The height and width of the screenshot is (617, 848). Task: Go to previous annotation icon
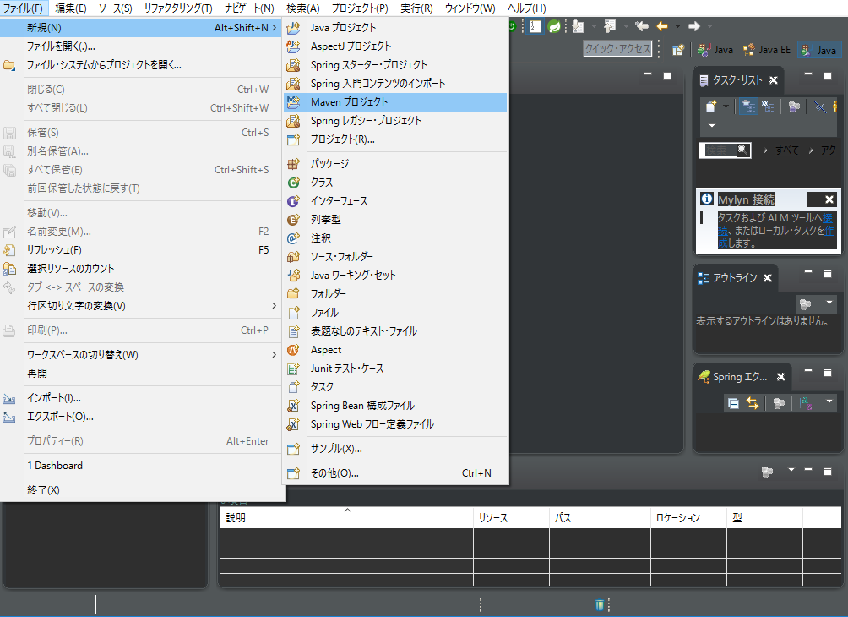610,26
